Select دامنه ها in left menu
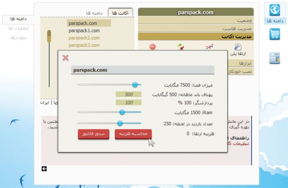288x188 pixels. tap(18, 19)
